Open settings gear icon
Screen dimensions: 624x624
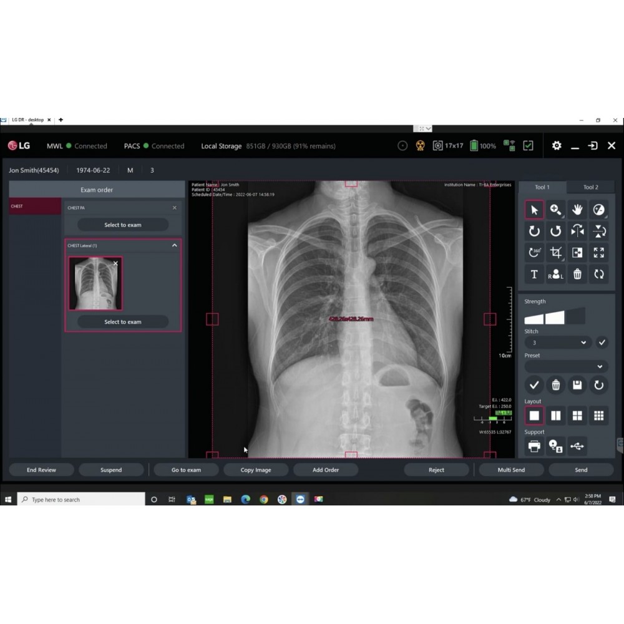[557, 145]
